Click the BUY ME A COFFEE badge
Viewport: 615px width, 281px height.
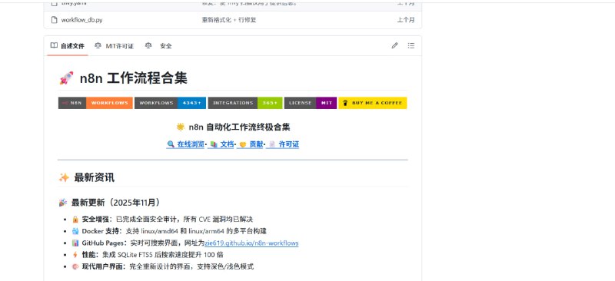373,103
